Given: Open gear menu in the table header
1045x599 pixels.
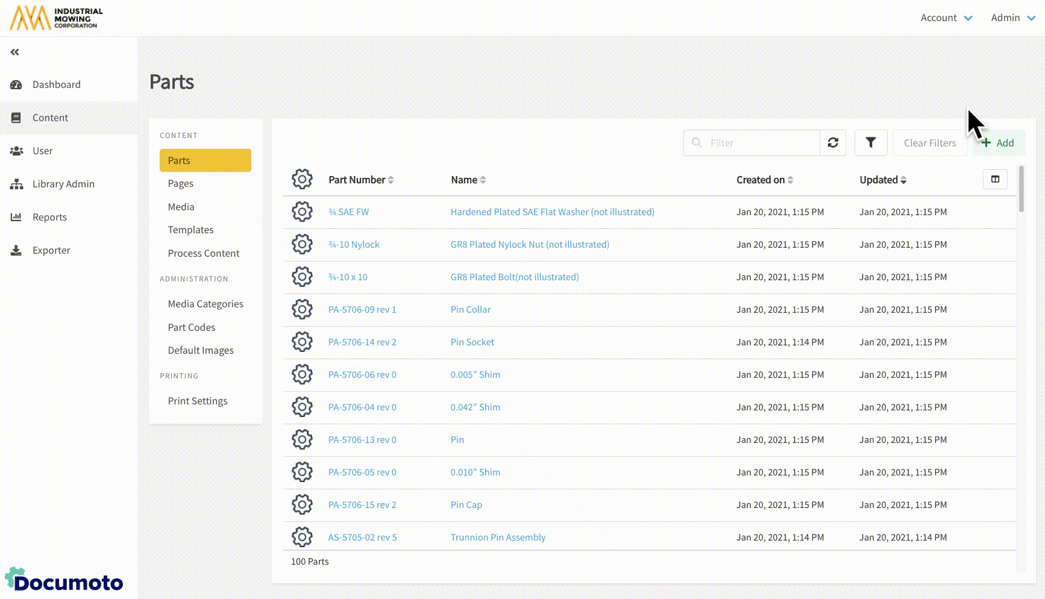Looking at the screenshot, I should (302, 180).
